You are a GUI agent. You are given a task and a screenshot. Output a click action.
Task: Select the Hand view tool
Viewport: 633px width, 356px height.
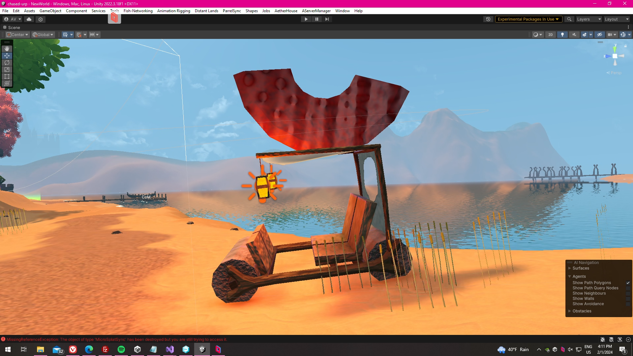[x=7, y=49]
